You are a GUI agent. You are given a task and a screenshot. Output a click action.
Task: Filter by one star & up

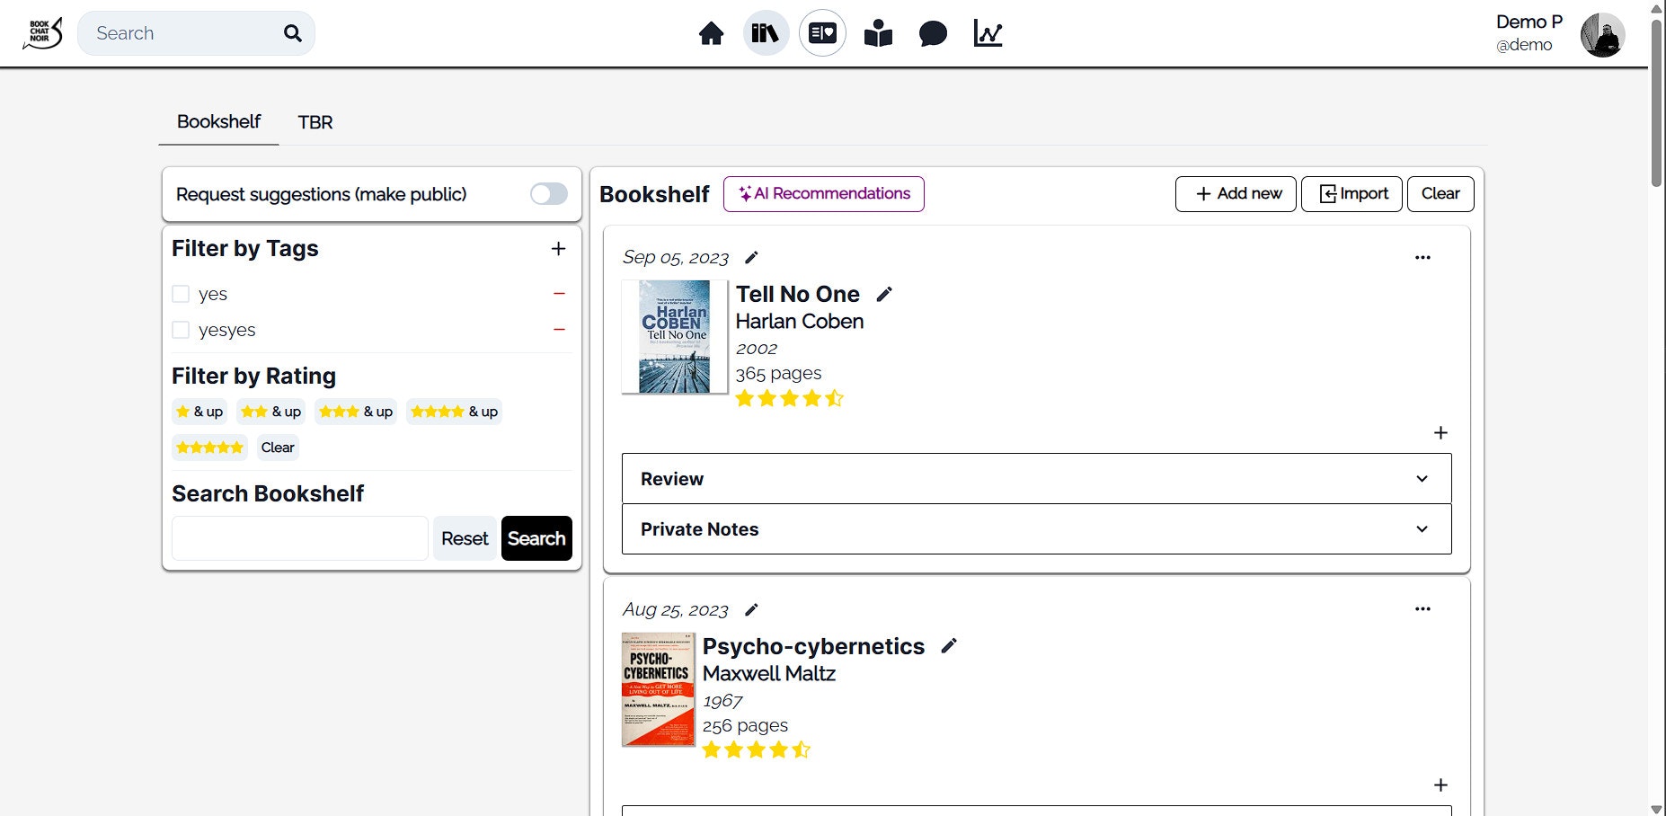199,412
